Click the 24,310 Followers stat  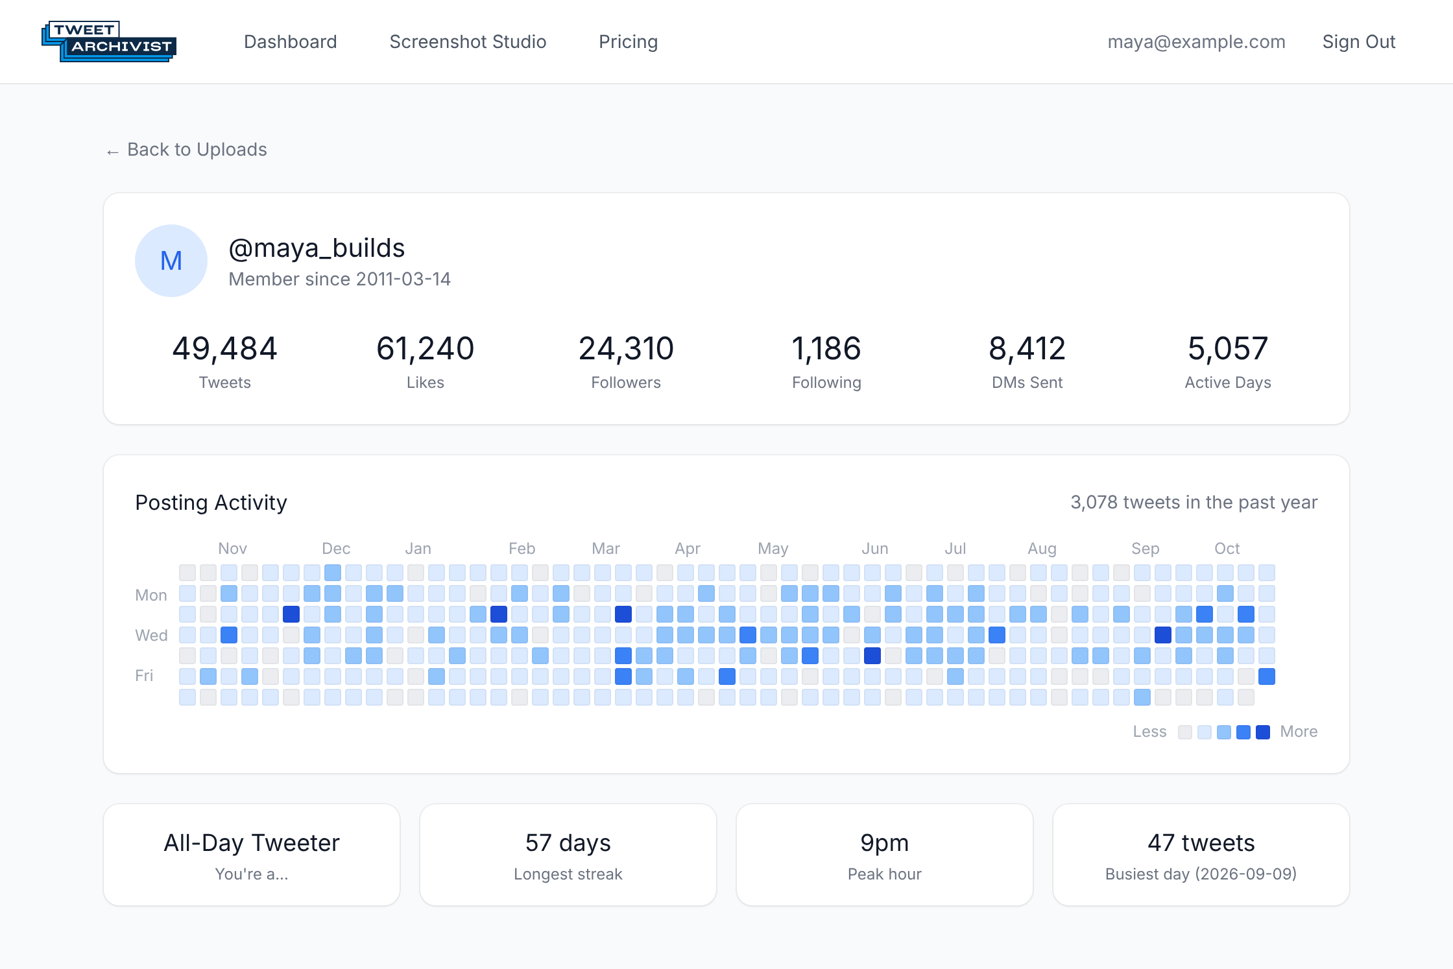pyautogui.click(x=626, y=361)
